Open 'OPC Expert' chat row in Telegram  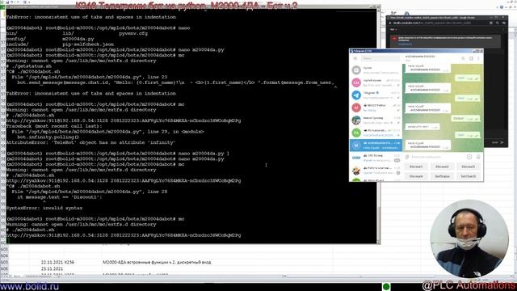pyautogui.click(x=376, y=158)
